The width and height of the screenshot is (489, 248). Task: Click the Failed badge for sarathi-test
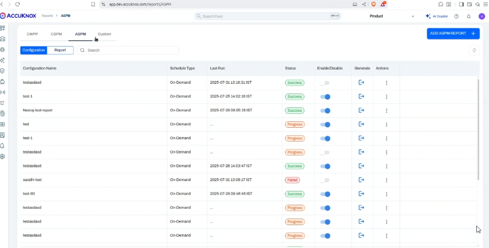click(x=292, y=180)
